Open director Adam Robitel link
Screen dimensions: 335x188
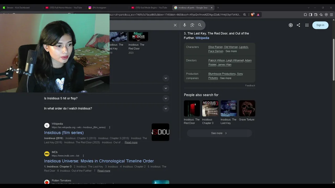point(230,62)
